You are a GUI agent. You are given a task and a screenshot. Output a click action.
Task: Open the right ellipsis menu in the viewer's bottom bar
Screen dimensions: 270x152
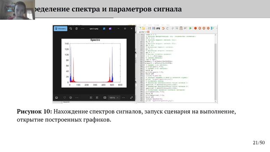click(x=124, y=98)
